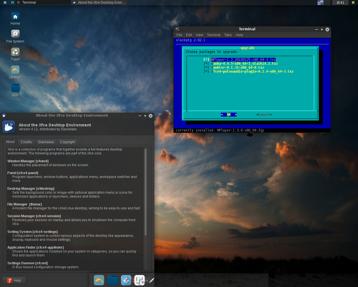Click the terminal icon in Terminal titlebar
Screen dimensions: 358x287
[x=177, y=29]
